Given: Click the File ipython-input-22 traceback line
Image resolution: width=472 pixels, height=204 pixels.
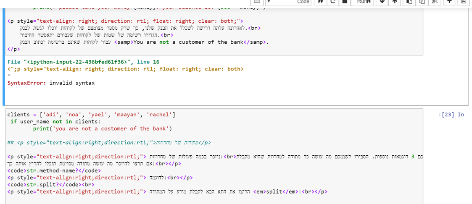Looking at the screenshot, I should [83, 62].
